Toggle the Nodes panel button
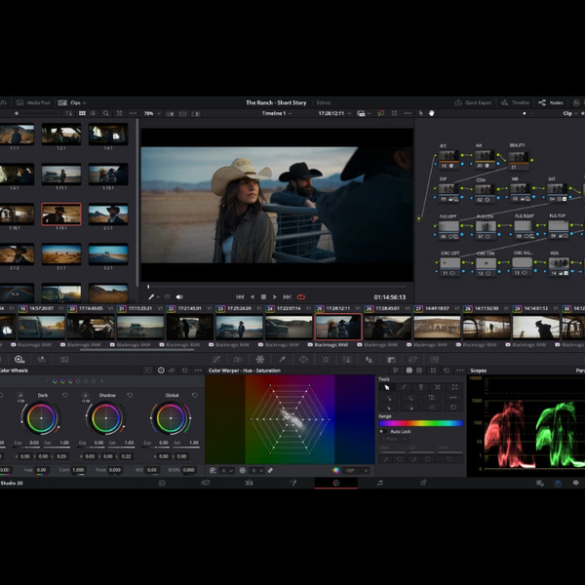Screen dimensions: 585x585 [x=551, y=102]
